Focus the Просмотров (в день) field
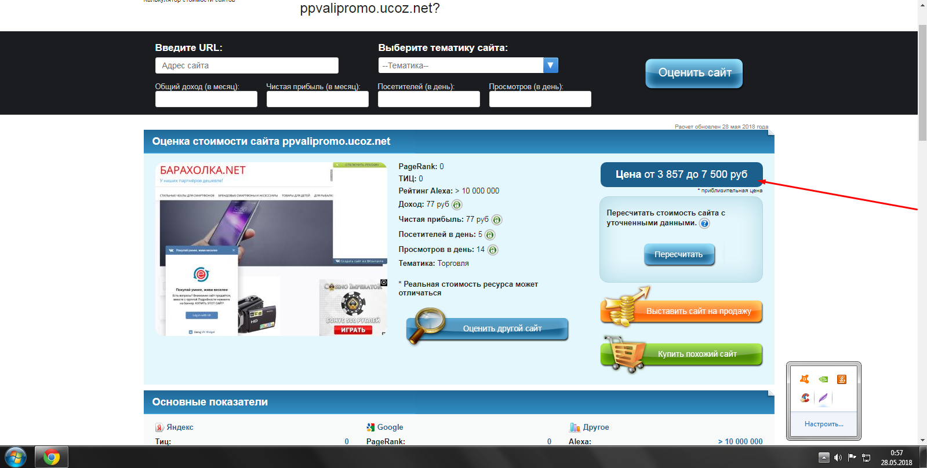This screenshot has height=468, width=927. (x=540, y=99)
